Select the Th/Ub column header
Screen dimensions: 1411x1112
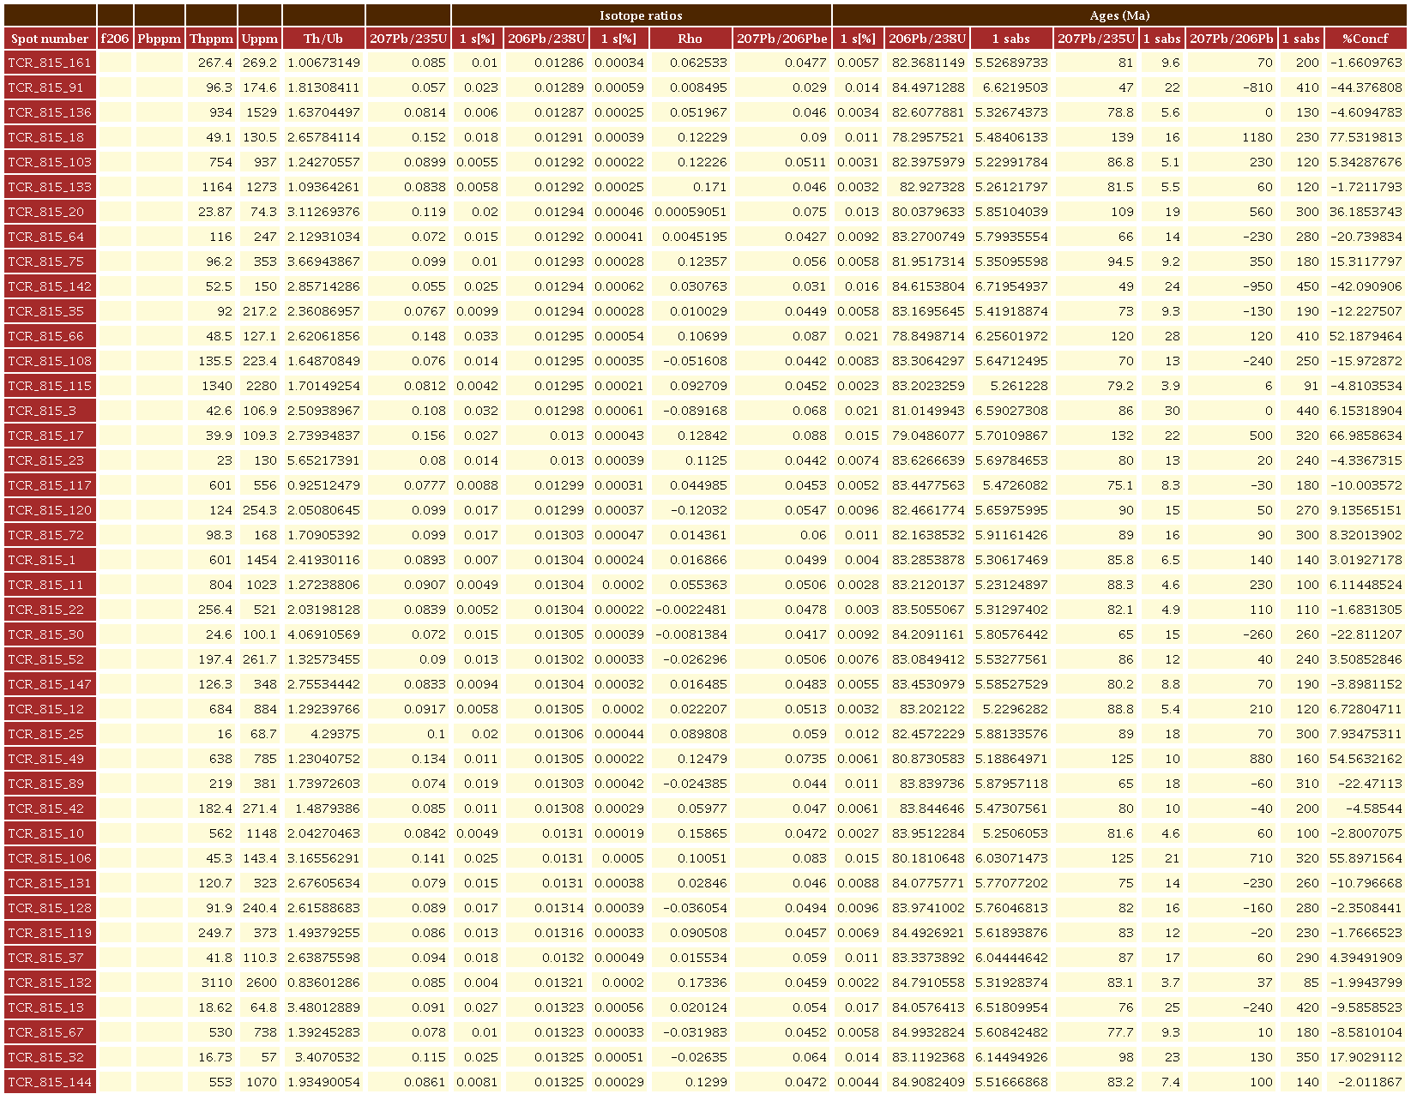click(x=323, y=39)
